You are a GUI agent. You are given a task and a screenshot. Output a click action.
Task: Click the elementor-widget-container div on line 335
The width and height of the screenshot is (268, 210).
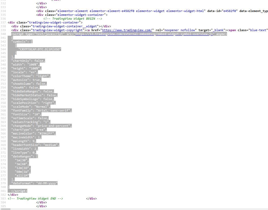click(x=72, y=15)
